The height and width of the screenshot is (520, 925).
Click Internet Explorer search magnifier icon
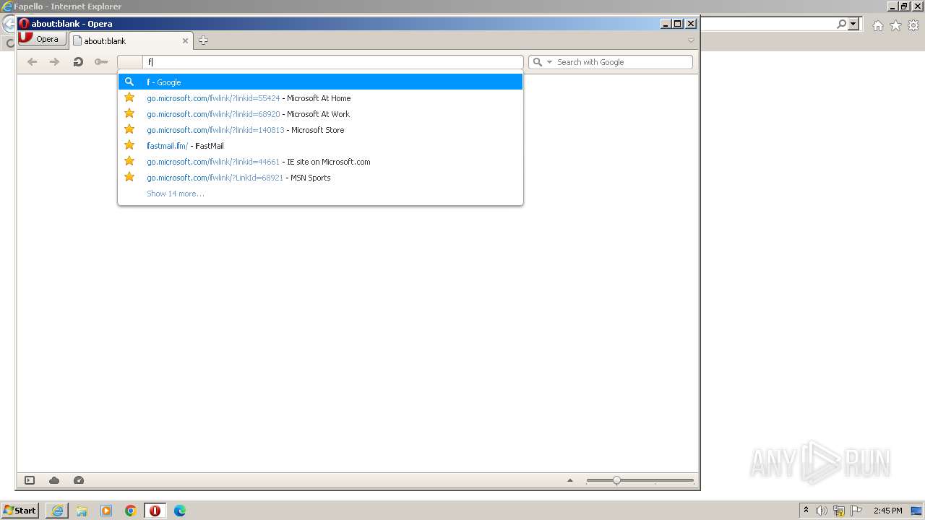click(x=841, y=24)
